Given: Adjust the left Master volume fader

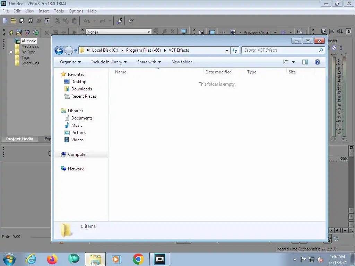Looking at the screenshot, I should click(334, 96).
